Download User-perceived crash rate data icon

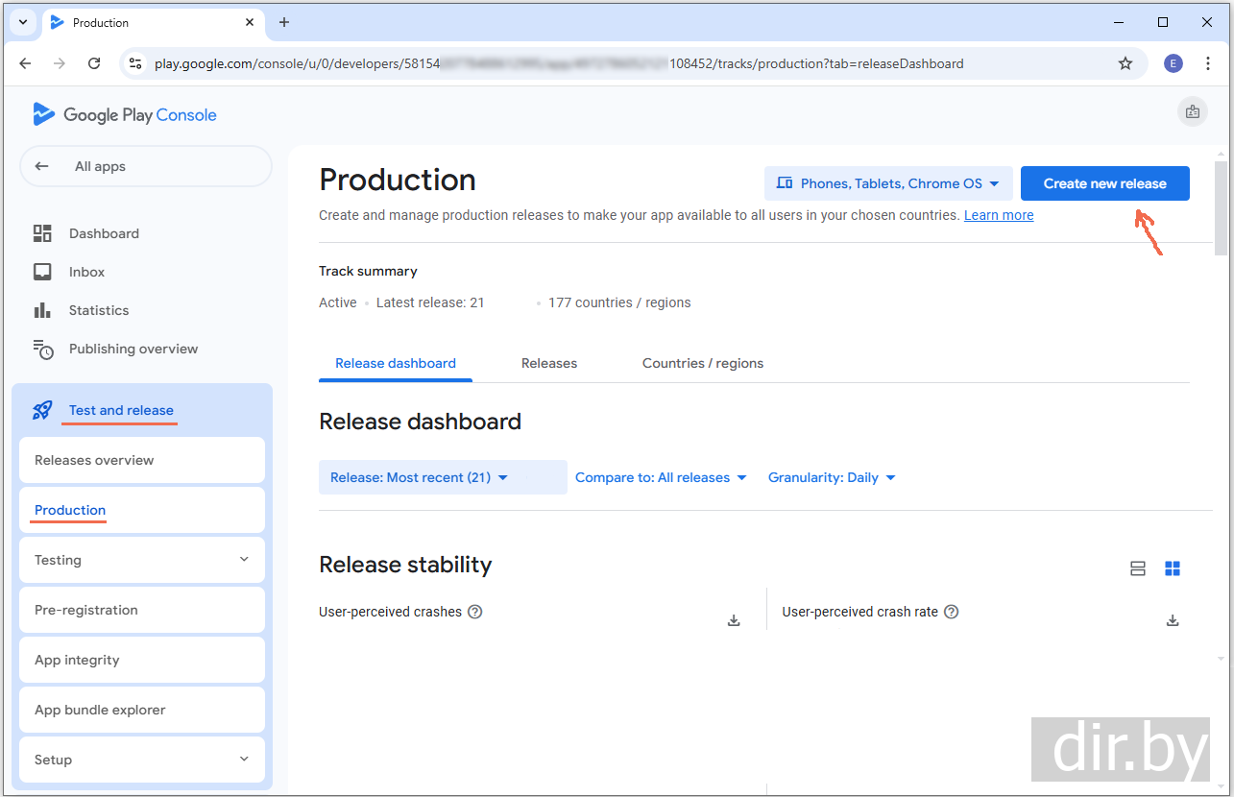[1173, 620]
